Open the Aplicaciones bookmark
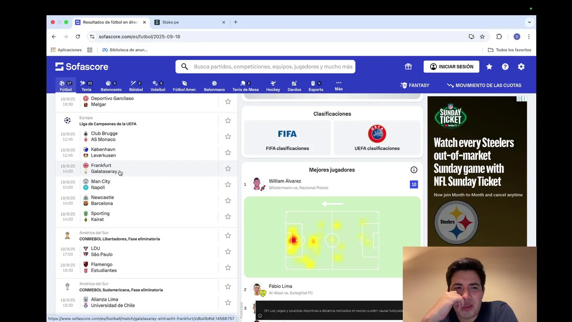The height and width of the screenshot is (322, 572). pos(66,50)
